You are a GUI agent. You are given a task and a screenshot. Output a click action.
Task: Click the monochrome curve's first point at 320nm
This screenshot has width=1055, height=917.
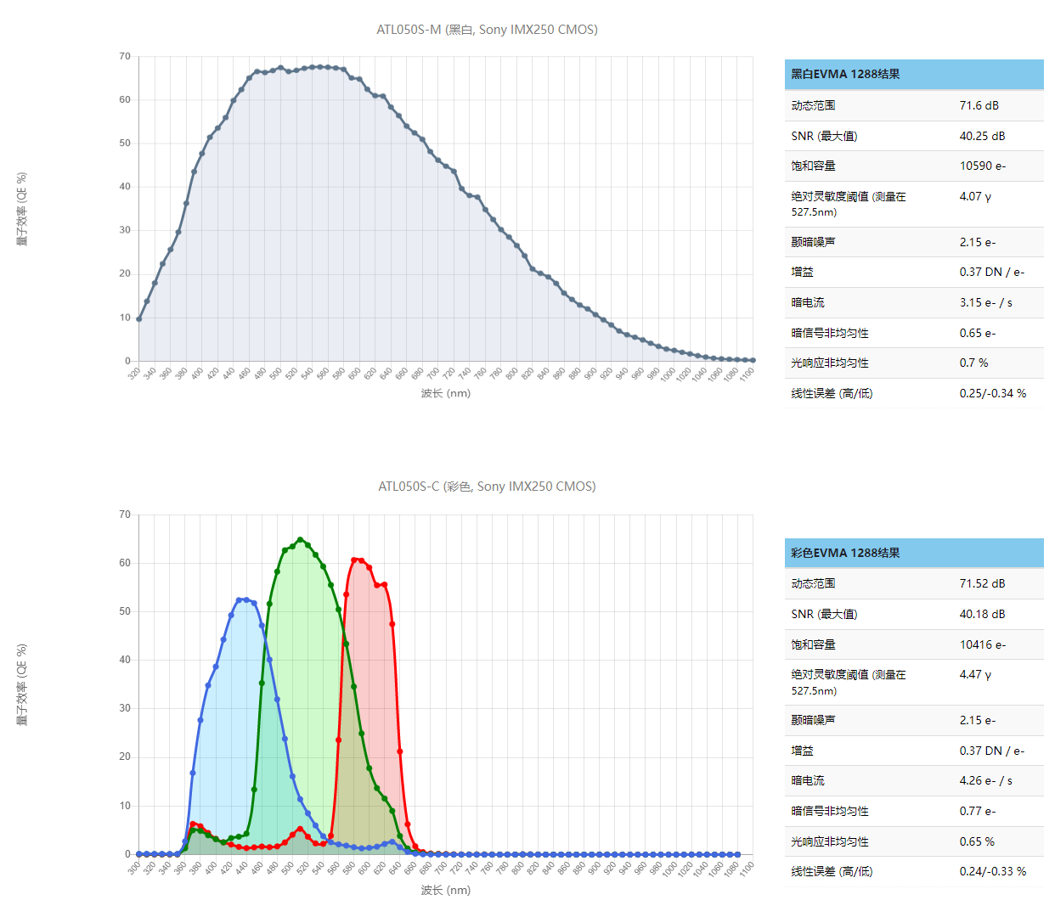pos(139,319)
